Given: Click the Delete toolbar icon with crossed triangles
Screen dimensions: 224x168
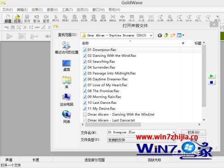Looking at the screenshot, I should (x=113, y=18).
